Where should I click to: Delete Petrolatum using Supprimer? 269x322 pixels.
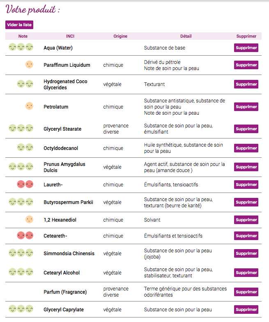246,107
